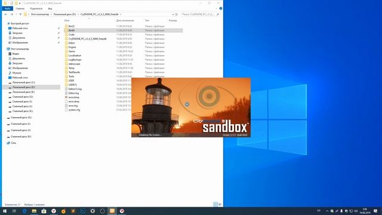This screenshot has height=215, width=382.
Task: Open the Файл tab
Action: pyautogui.click(x=7, y=8)
